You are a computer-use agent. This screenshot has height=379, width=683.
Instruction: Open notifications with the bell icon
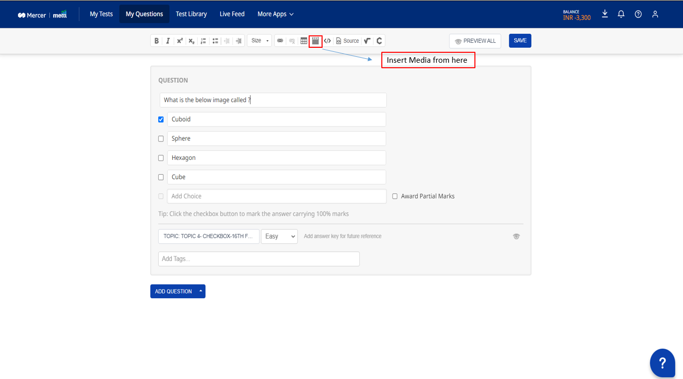coord(621,14)
